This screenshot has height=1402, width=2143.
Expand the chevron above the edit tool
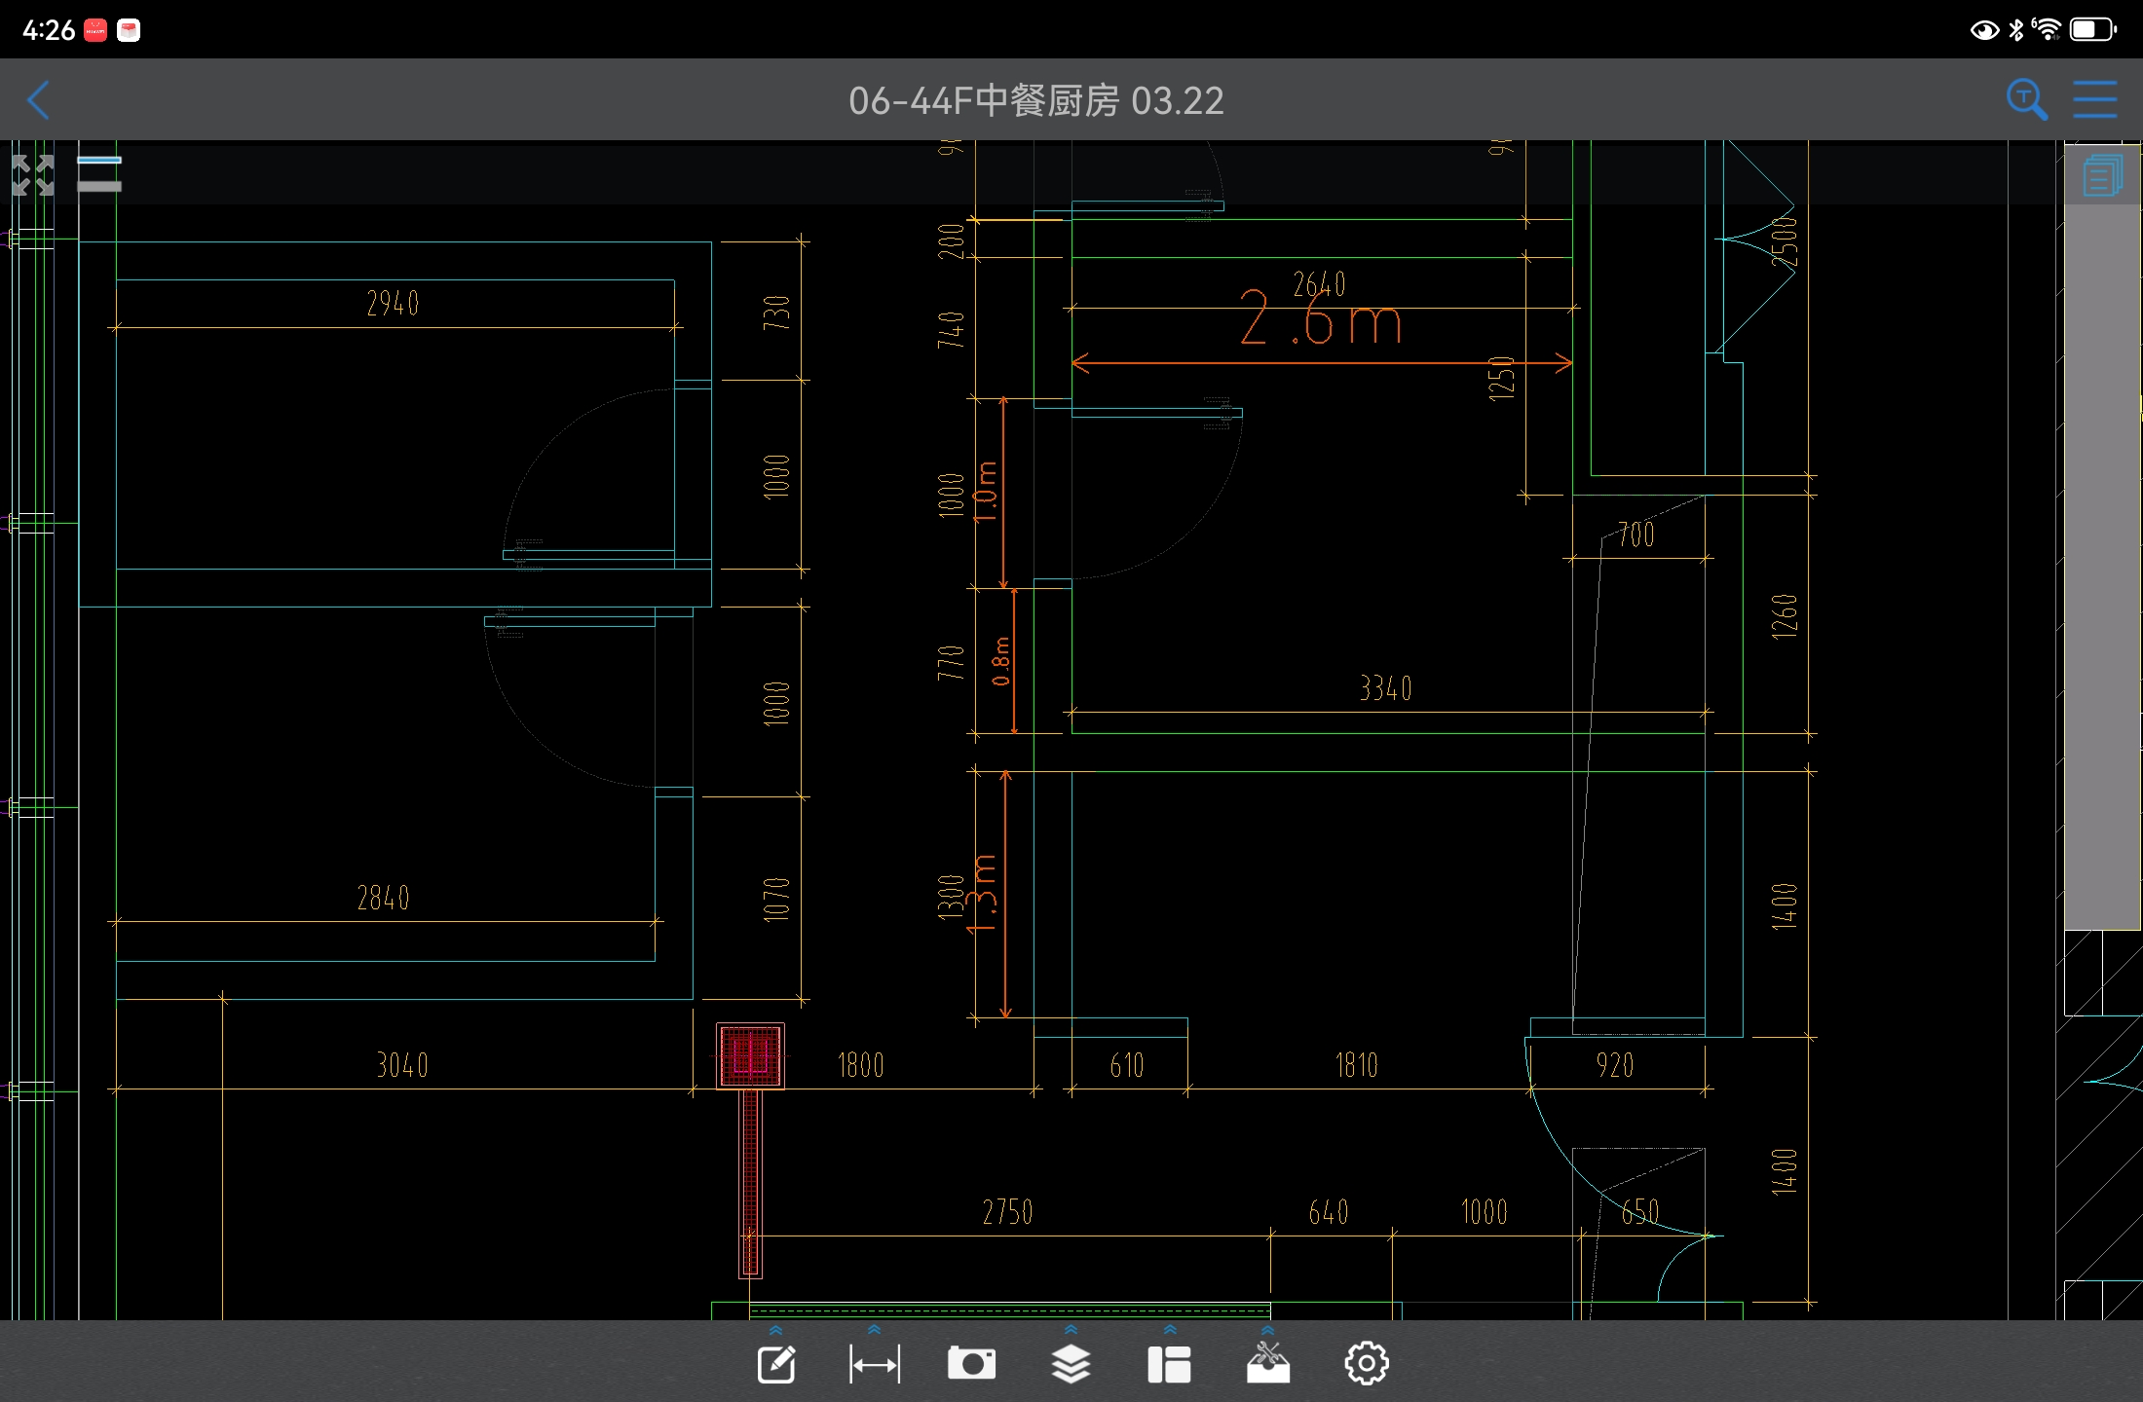click(776, 1330)
